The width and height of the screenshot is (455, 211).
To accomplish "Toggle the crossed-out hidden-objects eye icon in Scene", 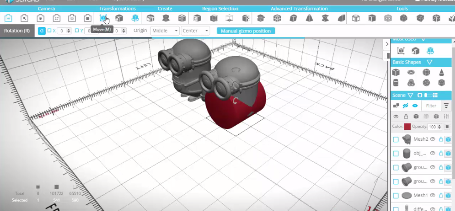I will click(406, 106).
